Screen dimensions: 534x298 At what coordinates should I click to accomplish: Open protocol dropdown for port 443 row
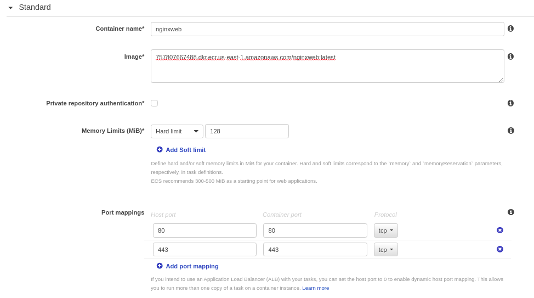(386, 250)
